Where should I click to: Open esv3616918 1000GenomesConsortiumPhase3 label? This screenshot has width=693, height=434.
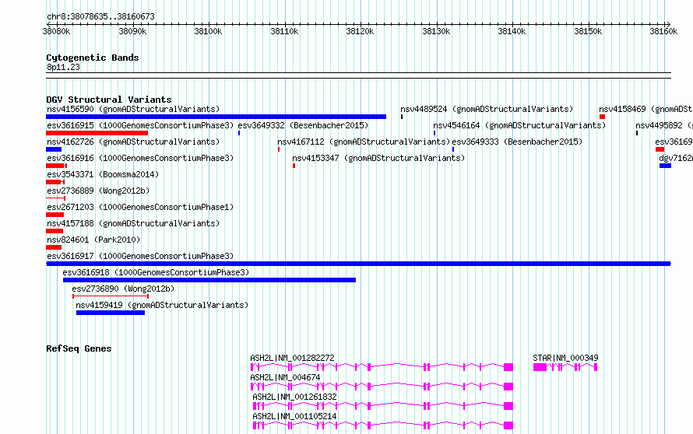(156, 272)
